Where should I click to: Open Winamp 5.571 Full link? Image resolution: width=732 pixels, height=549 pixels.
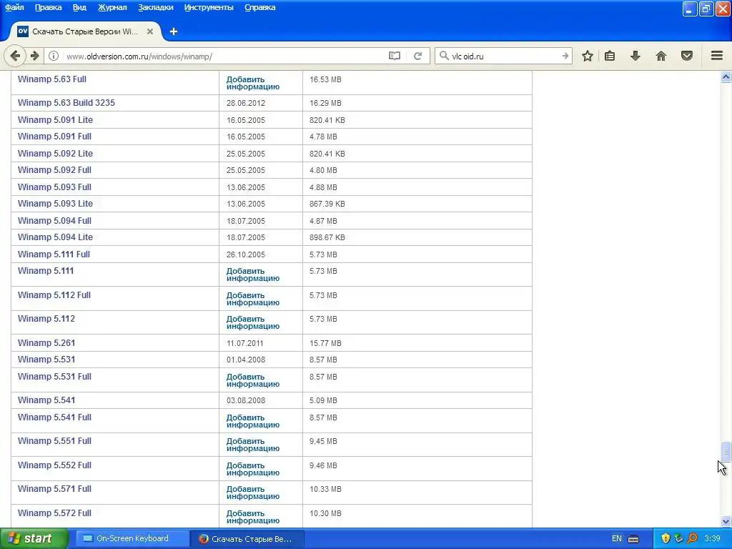point(54,489)
